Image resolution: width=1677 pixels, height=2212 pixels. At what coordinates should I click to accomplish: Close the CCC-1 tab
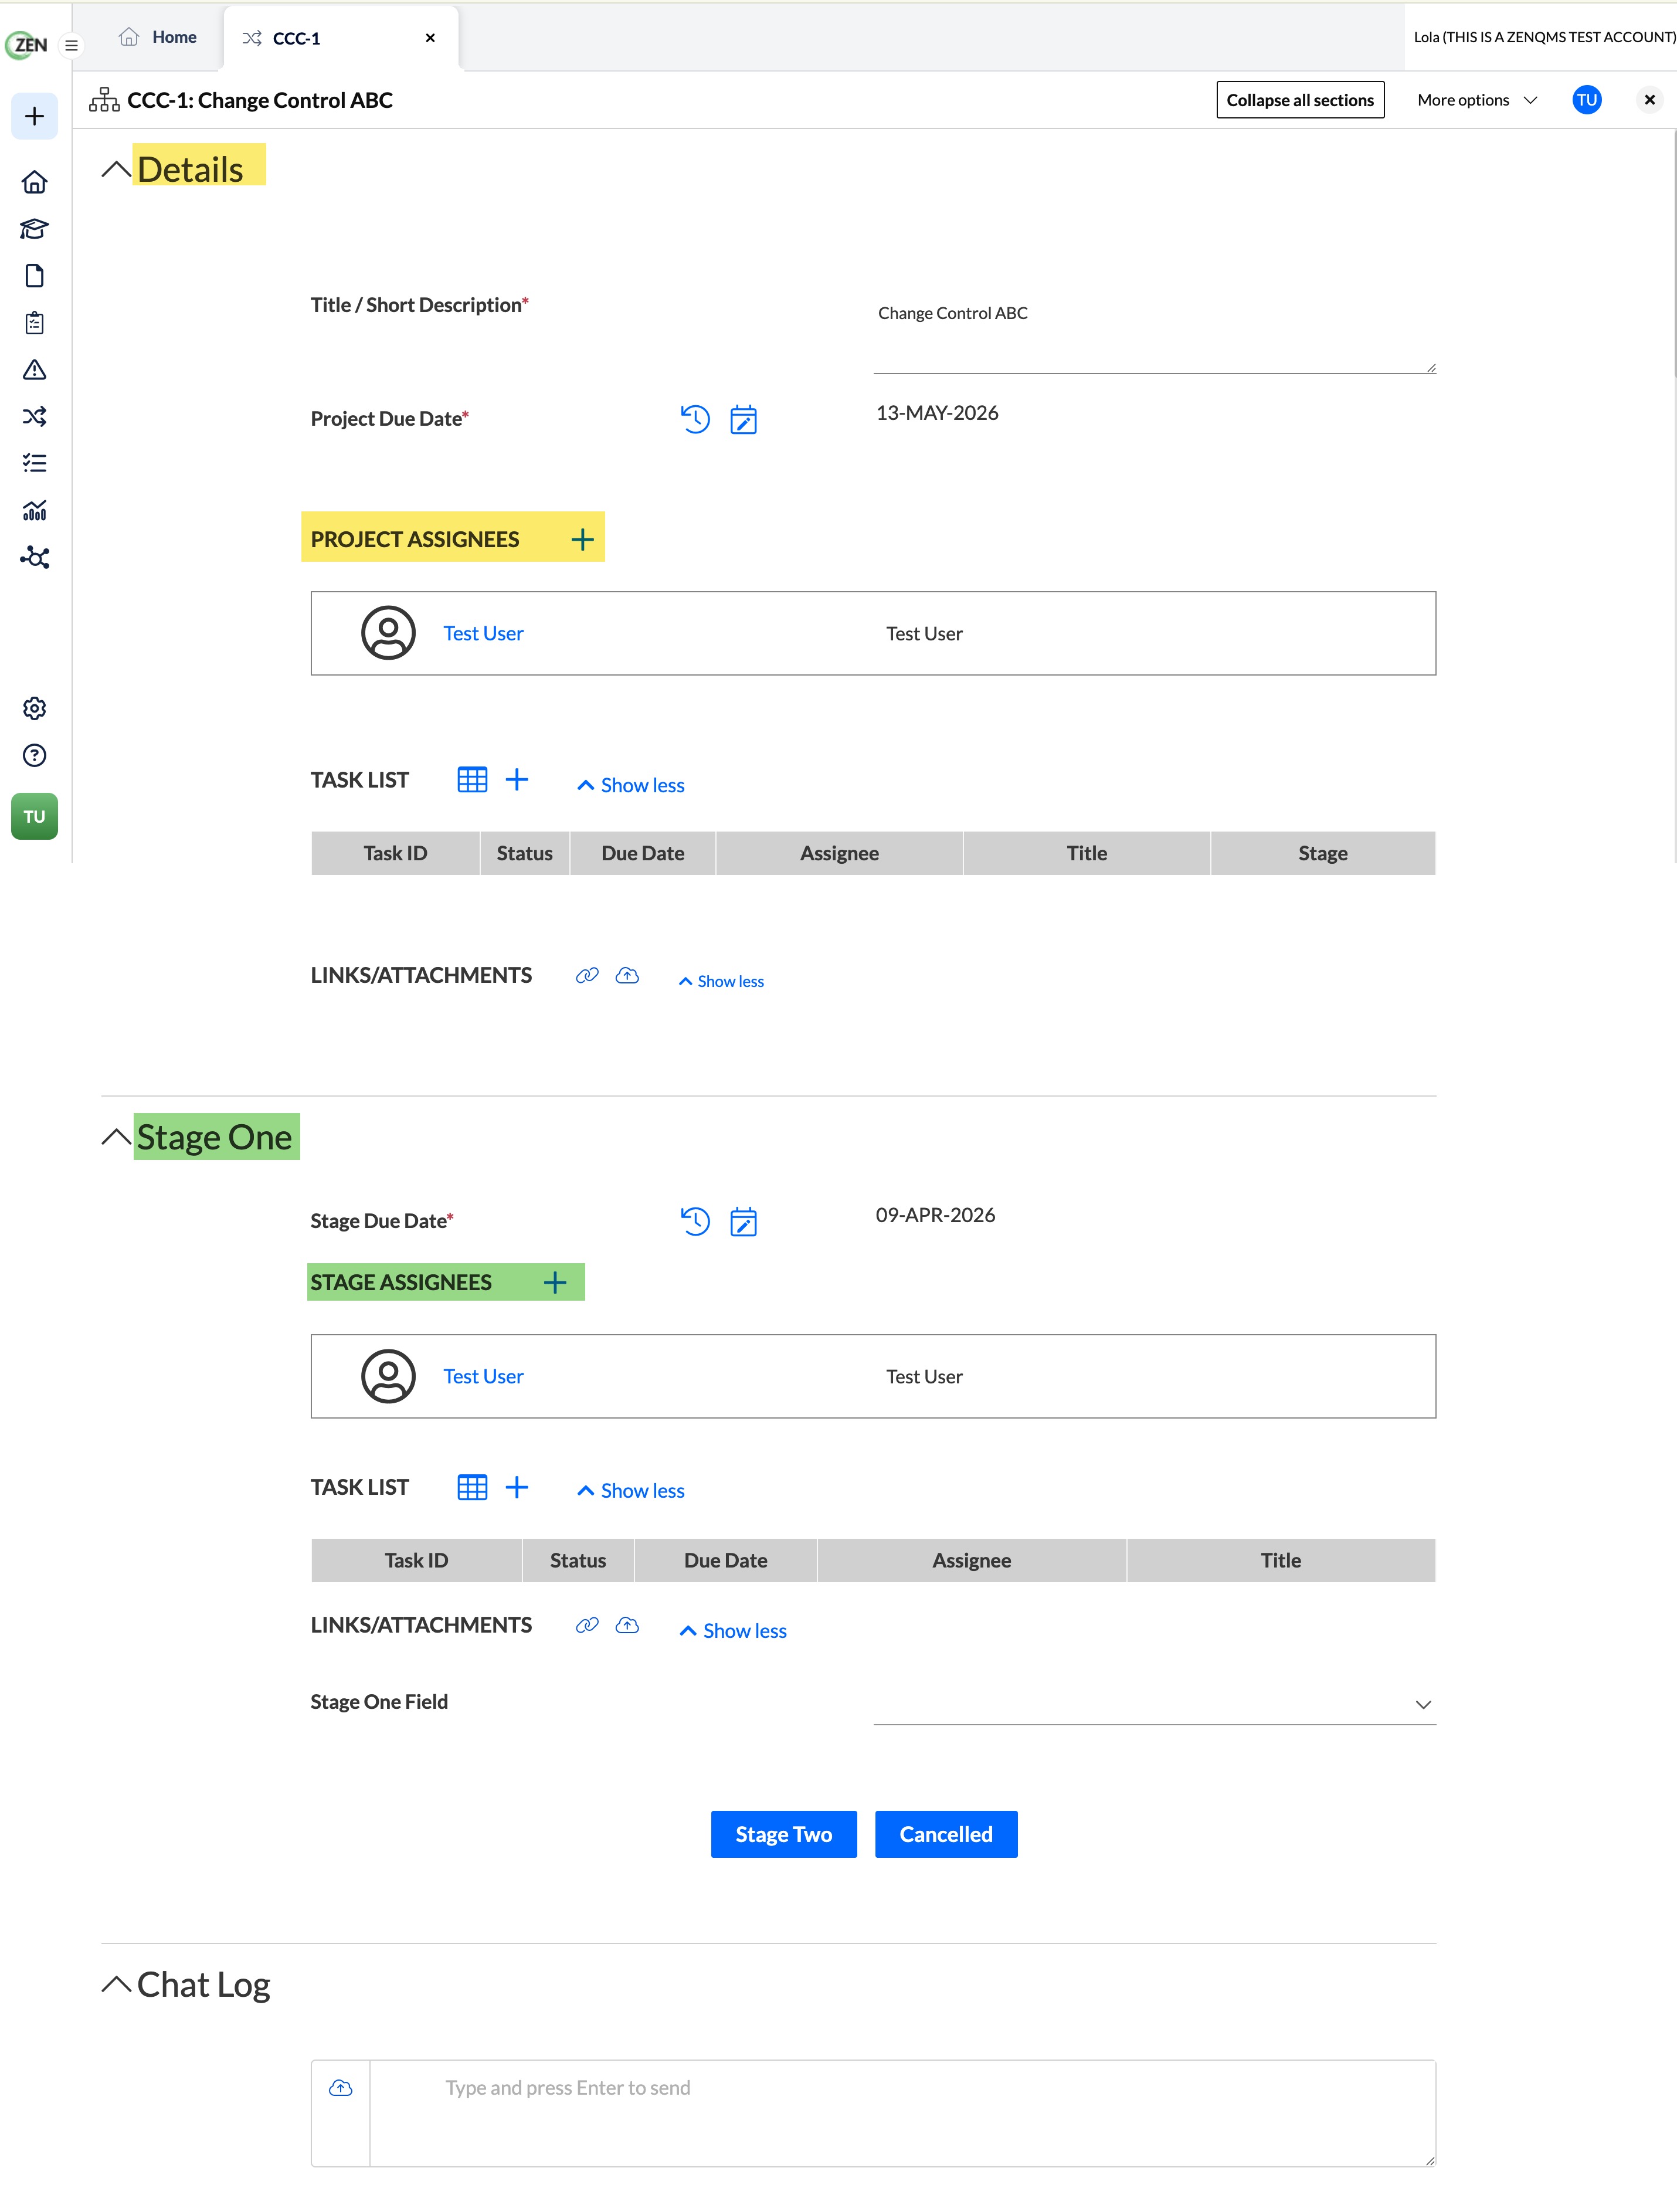pos(430,38)
